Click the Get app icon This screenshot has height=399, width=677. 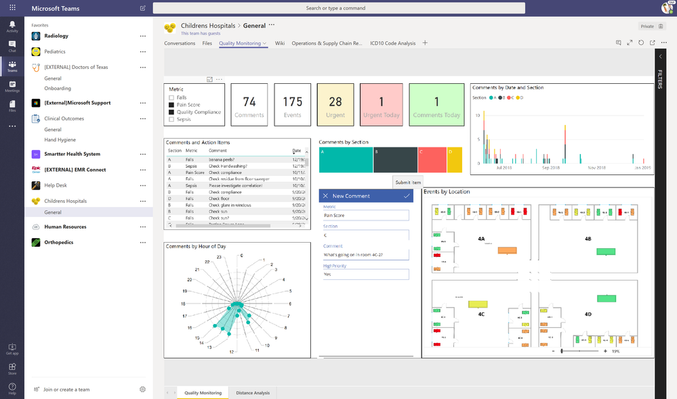[x=12, y=349]
